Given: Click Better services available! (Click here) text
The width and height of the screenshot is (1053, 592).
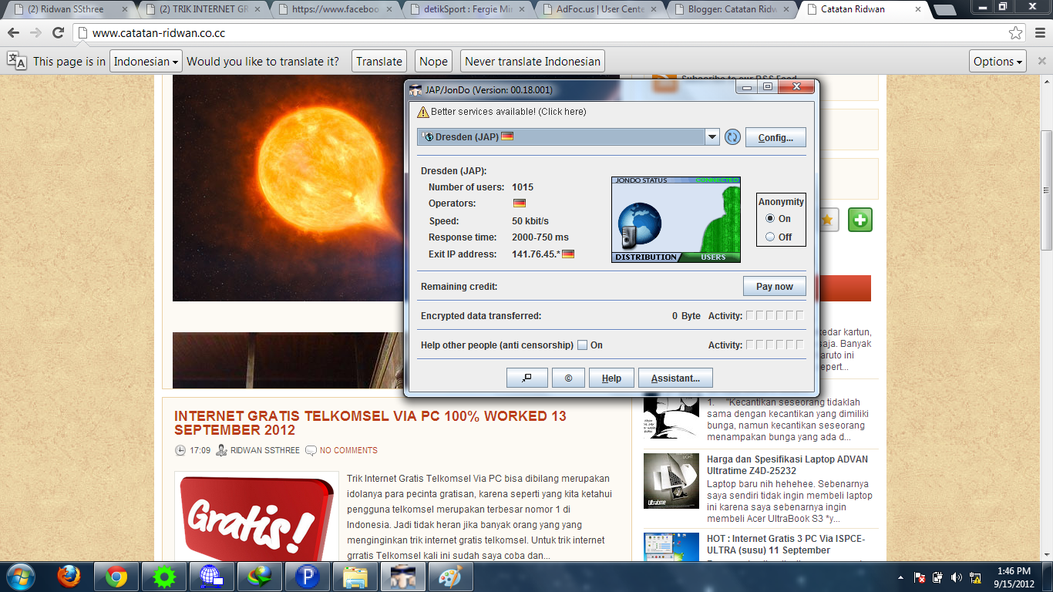Looking at the screenshot, I should coord(509,112).
